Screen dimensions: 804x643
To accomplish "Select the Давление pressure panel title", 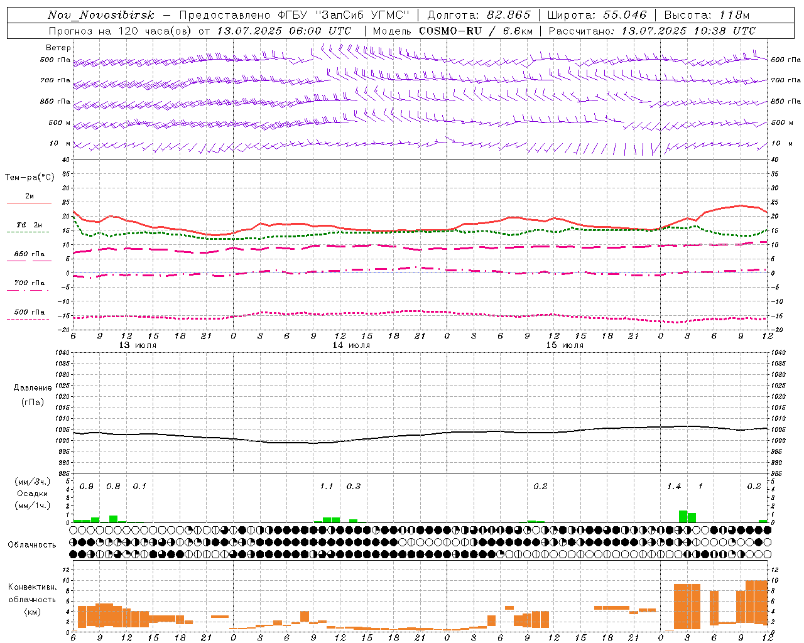I will coord(33,388).
